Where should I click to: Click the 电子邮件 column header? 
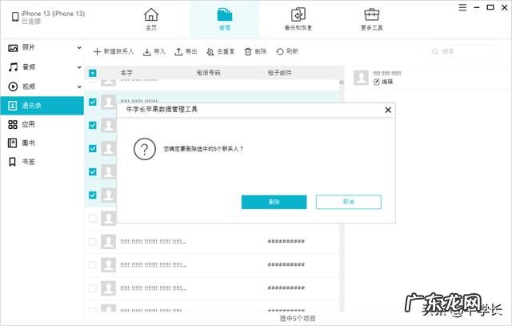(279, 73)
